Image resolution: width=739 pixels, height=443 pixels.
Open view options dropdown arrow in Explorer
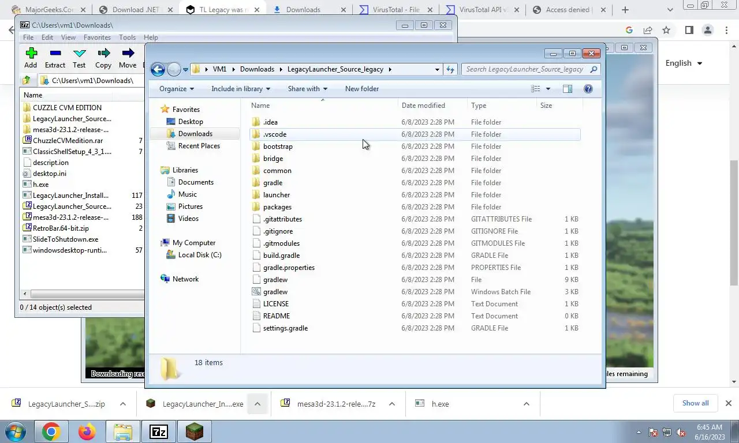pos(548,89)
